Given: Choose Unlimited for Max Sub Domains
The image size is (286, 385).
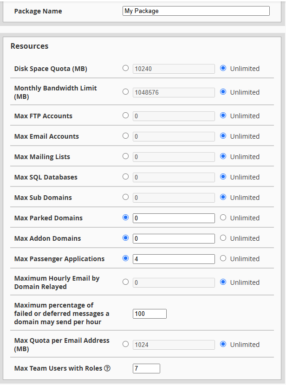Looking at the screenshot, I should tap(223, 197).
